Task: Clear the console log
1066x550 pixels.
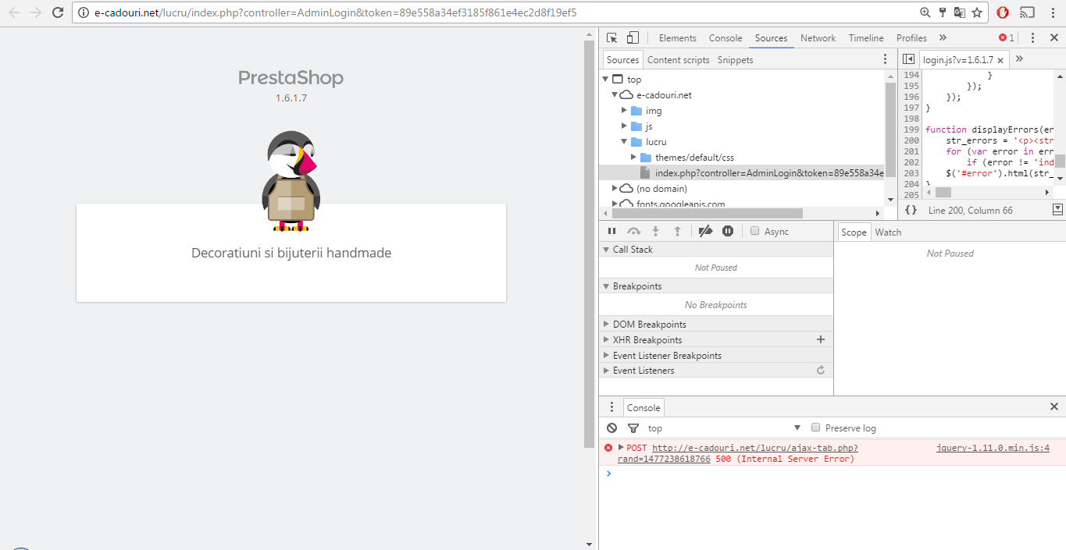Action: (x=611, y=428)
